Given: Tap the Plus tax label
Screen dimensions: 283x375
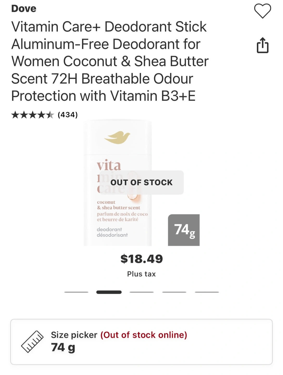Looking at the screenshot, I should [141, 274].
